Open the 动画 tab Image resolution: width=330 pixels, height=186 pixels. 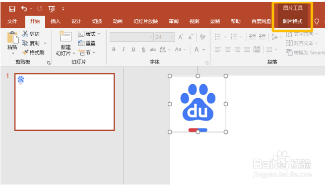(x=118, y=21)
